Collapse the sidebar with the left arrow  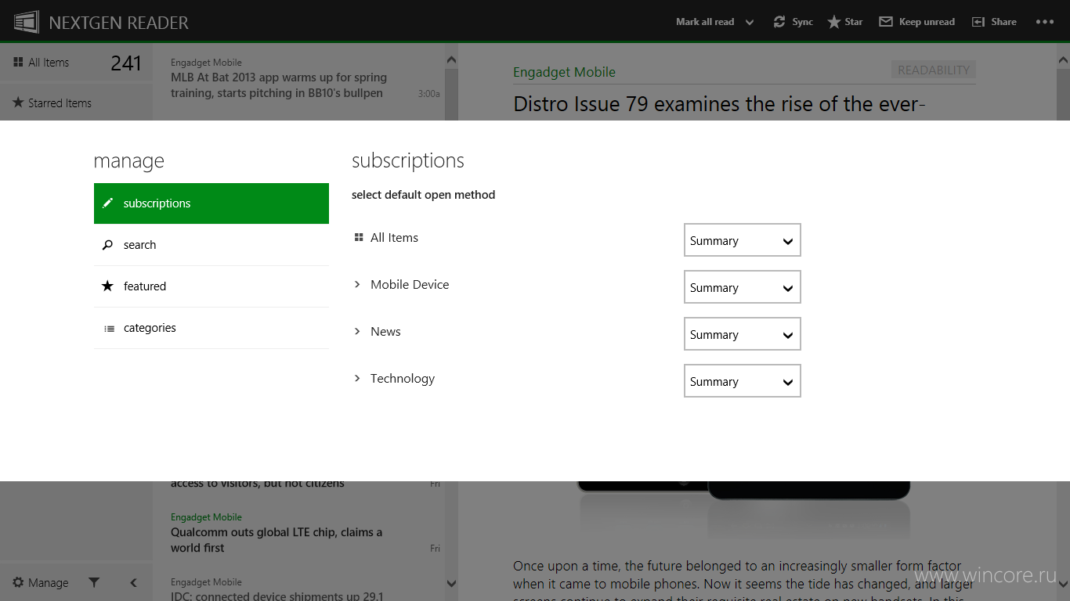tap(133, 582)
